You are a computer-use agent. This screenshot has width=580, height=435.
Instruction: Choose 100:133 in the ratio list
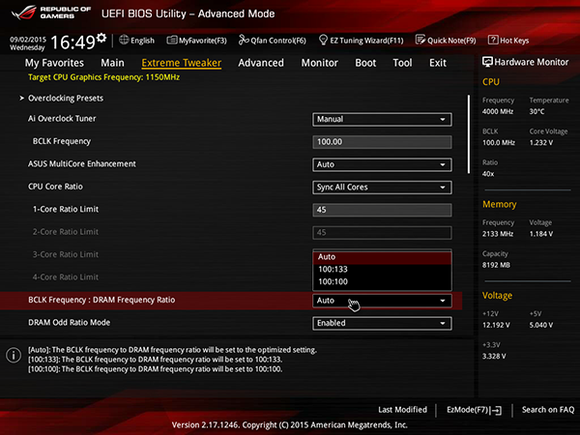pyautogui.click(x=382, y=270)
